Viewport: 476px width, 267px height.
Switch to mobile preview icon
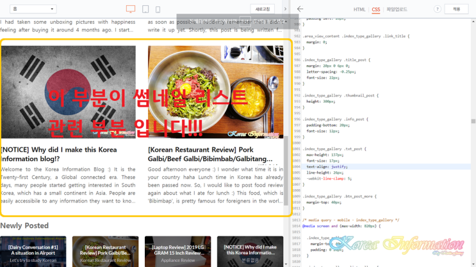pyautogui.click(x=158, y=10)
